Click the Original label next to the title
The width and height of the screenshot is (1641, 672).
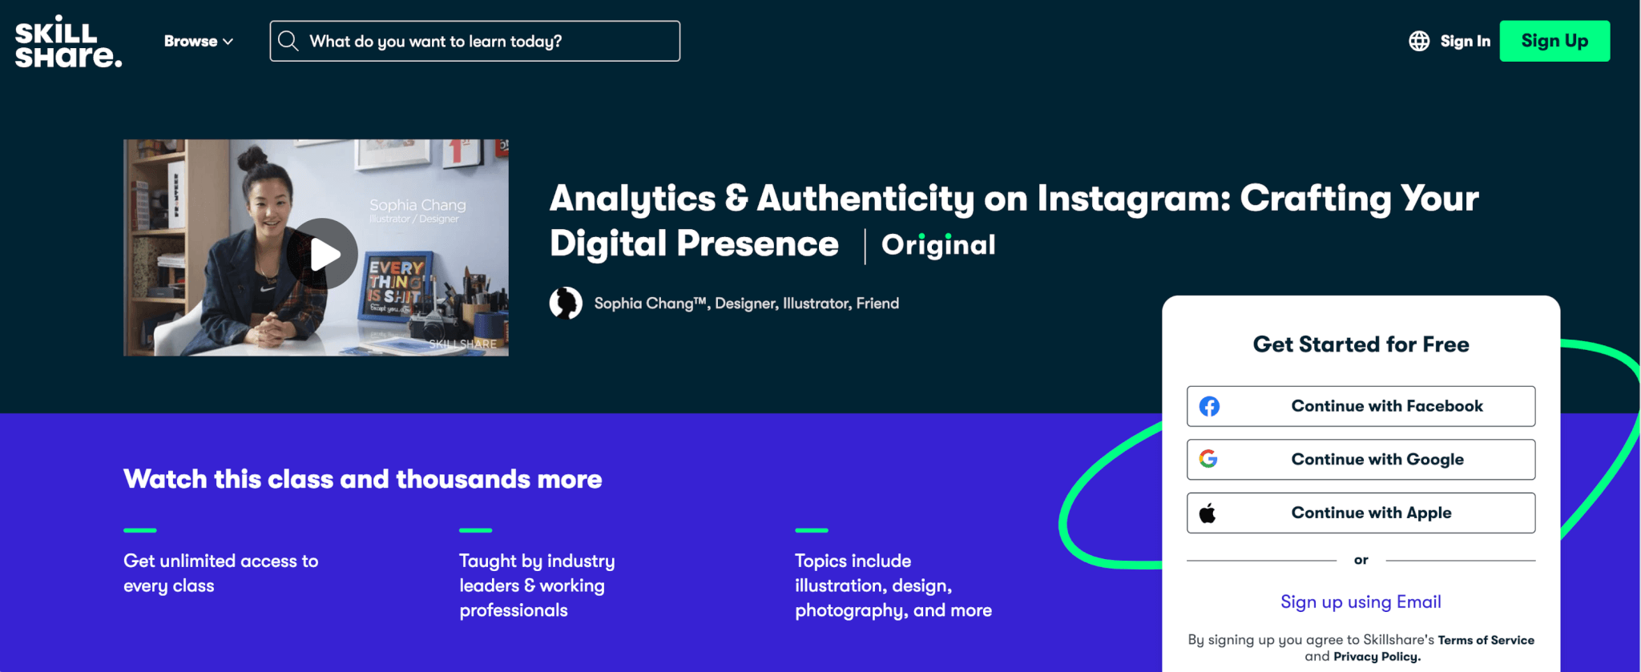938,244
